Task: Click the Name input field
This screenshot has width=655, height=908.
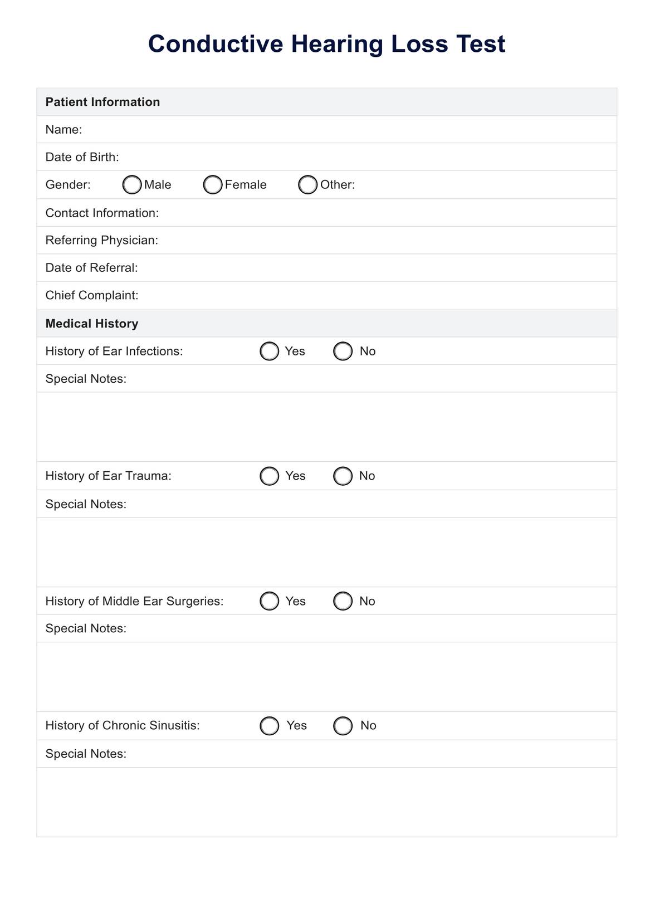Action: tap(345, 130)
